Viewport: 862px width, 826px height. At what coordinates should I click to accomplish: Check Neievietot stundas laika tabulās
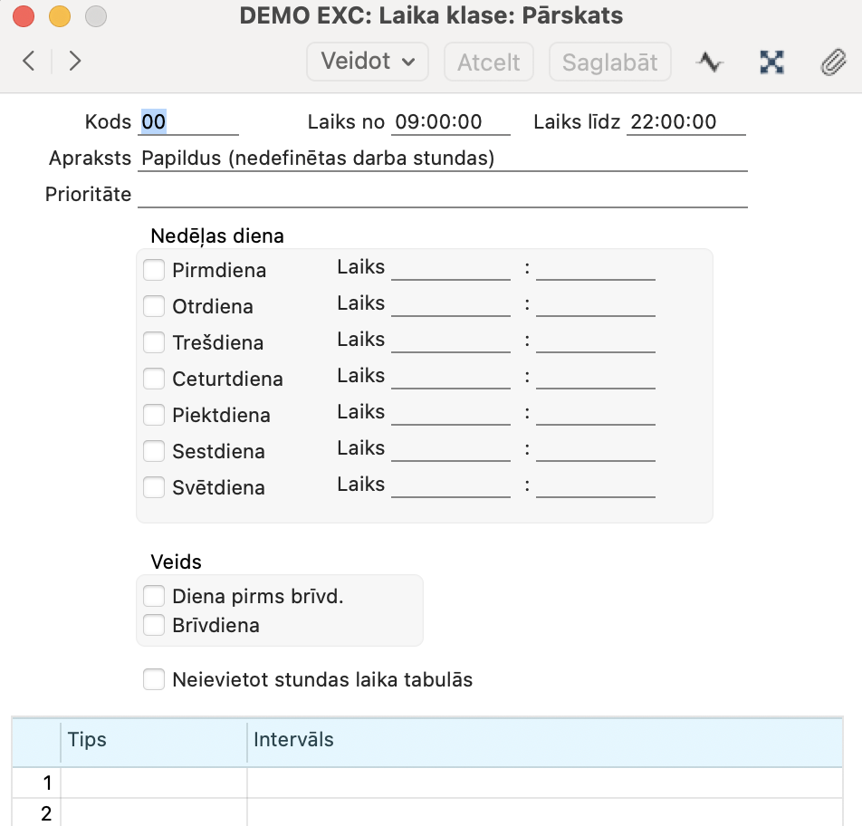pos(155,679)
